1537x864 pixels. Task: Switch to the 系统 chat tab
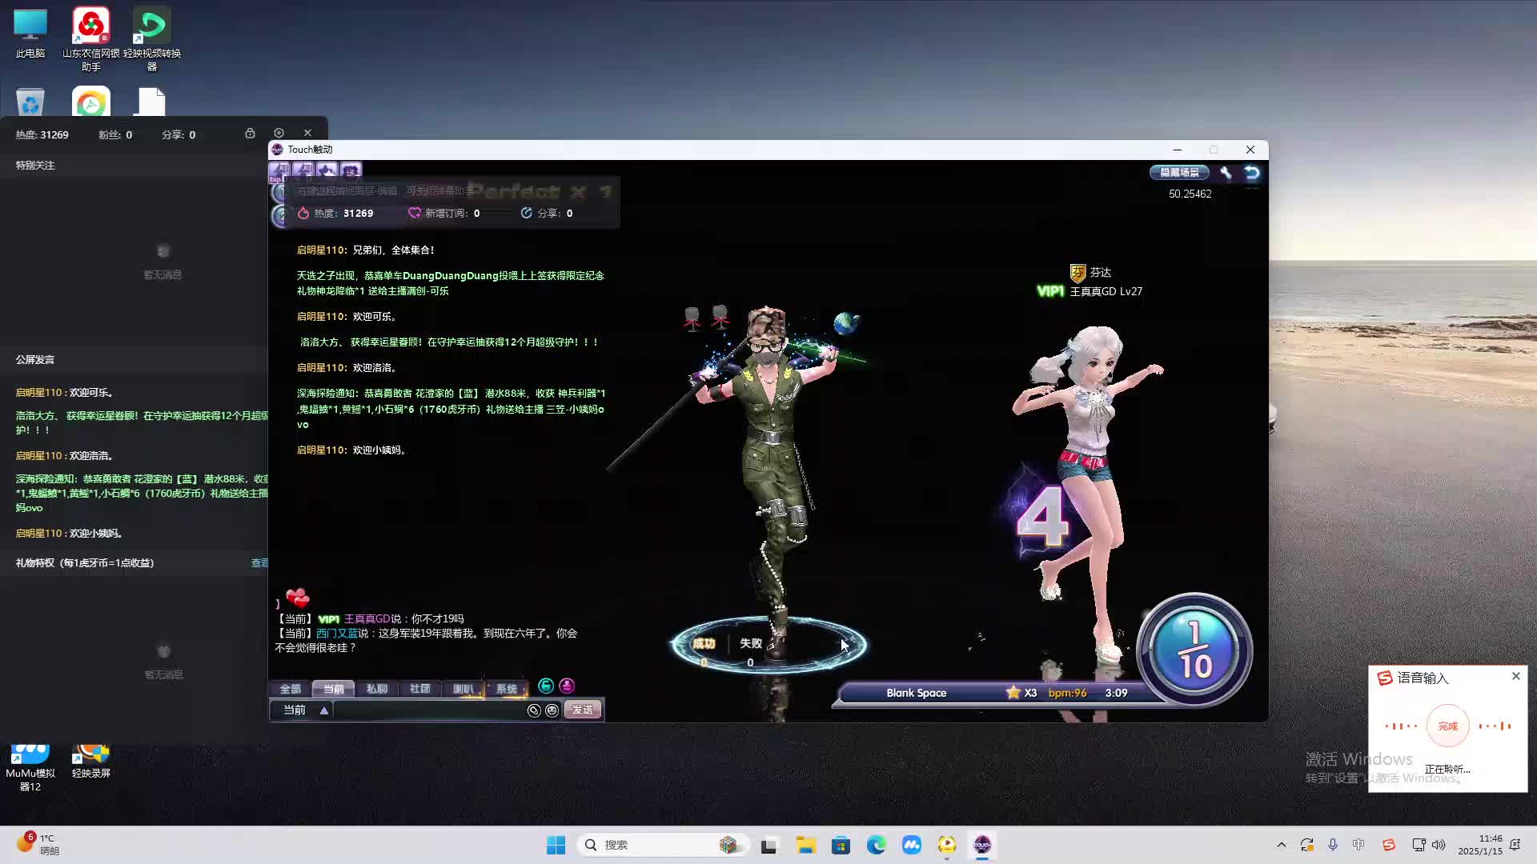[x=506, y=689]
